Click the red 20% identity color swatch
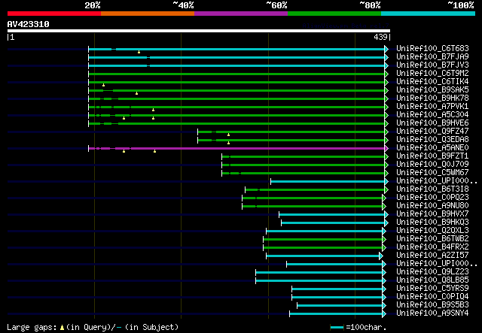 [54, 14]
